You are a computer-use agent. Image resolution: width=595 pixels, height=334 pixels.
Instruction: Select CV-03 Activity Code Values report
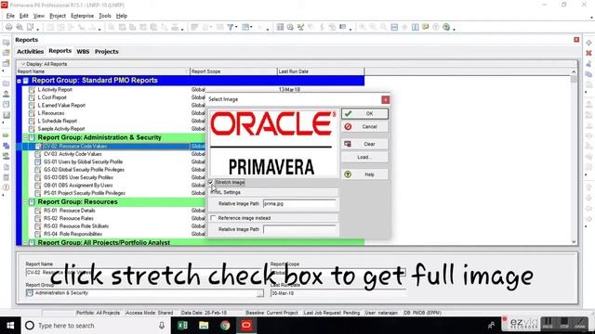pyautogui.click(x=73, y=154)
